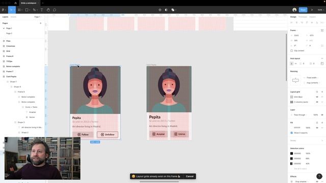Set vertical auto layout direction

pyautogui.click(x=292, y=64)
